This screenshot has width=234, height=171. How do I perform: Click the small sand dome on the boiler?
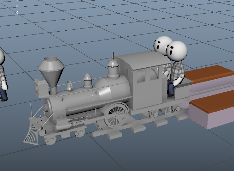(87, 81)
